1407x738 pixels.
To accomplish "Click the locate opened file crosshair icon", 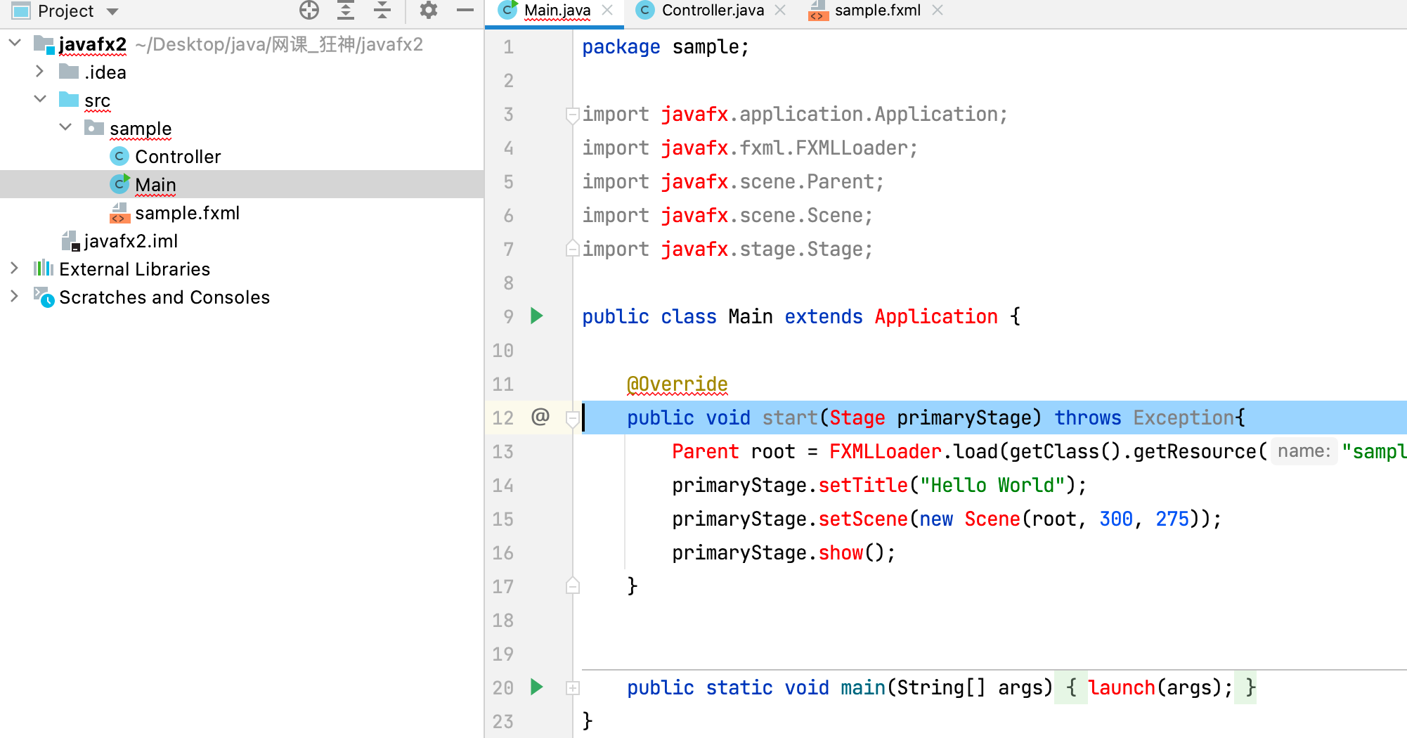I will (x=309, y=10).
